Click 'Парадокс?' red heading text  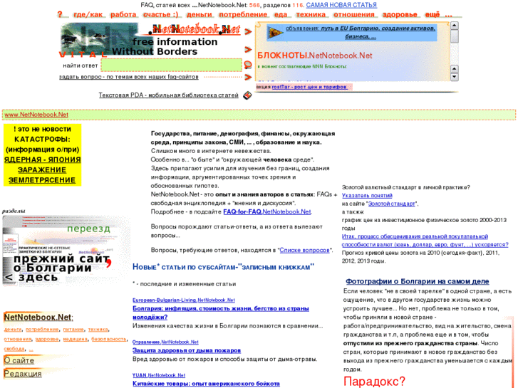374,382
